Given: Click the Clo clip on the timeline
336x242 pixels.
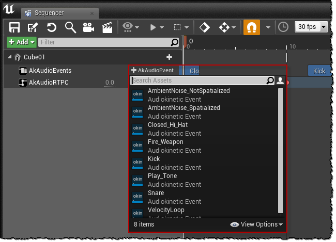Looking at the screenshot, I should point(192,71).
